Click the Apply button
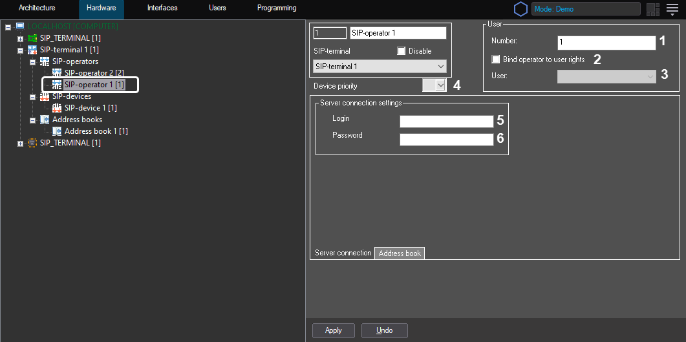686x342 pixels. pyautogui.click(x=334, y=330)
